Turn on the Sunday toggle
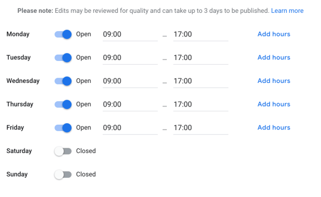Viewport: 321px width, 197px height. pos(63,175)
